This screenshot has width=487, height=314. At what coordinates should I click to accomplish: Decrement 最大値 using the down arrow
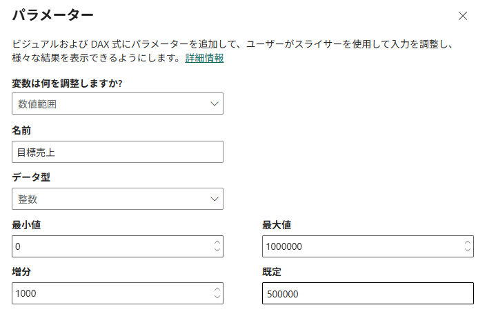468,250
